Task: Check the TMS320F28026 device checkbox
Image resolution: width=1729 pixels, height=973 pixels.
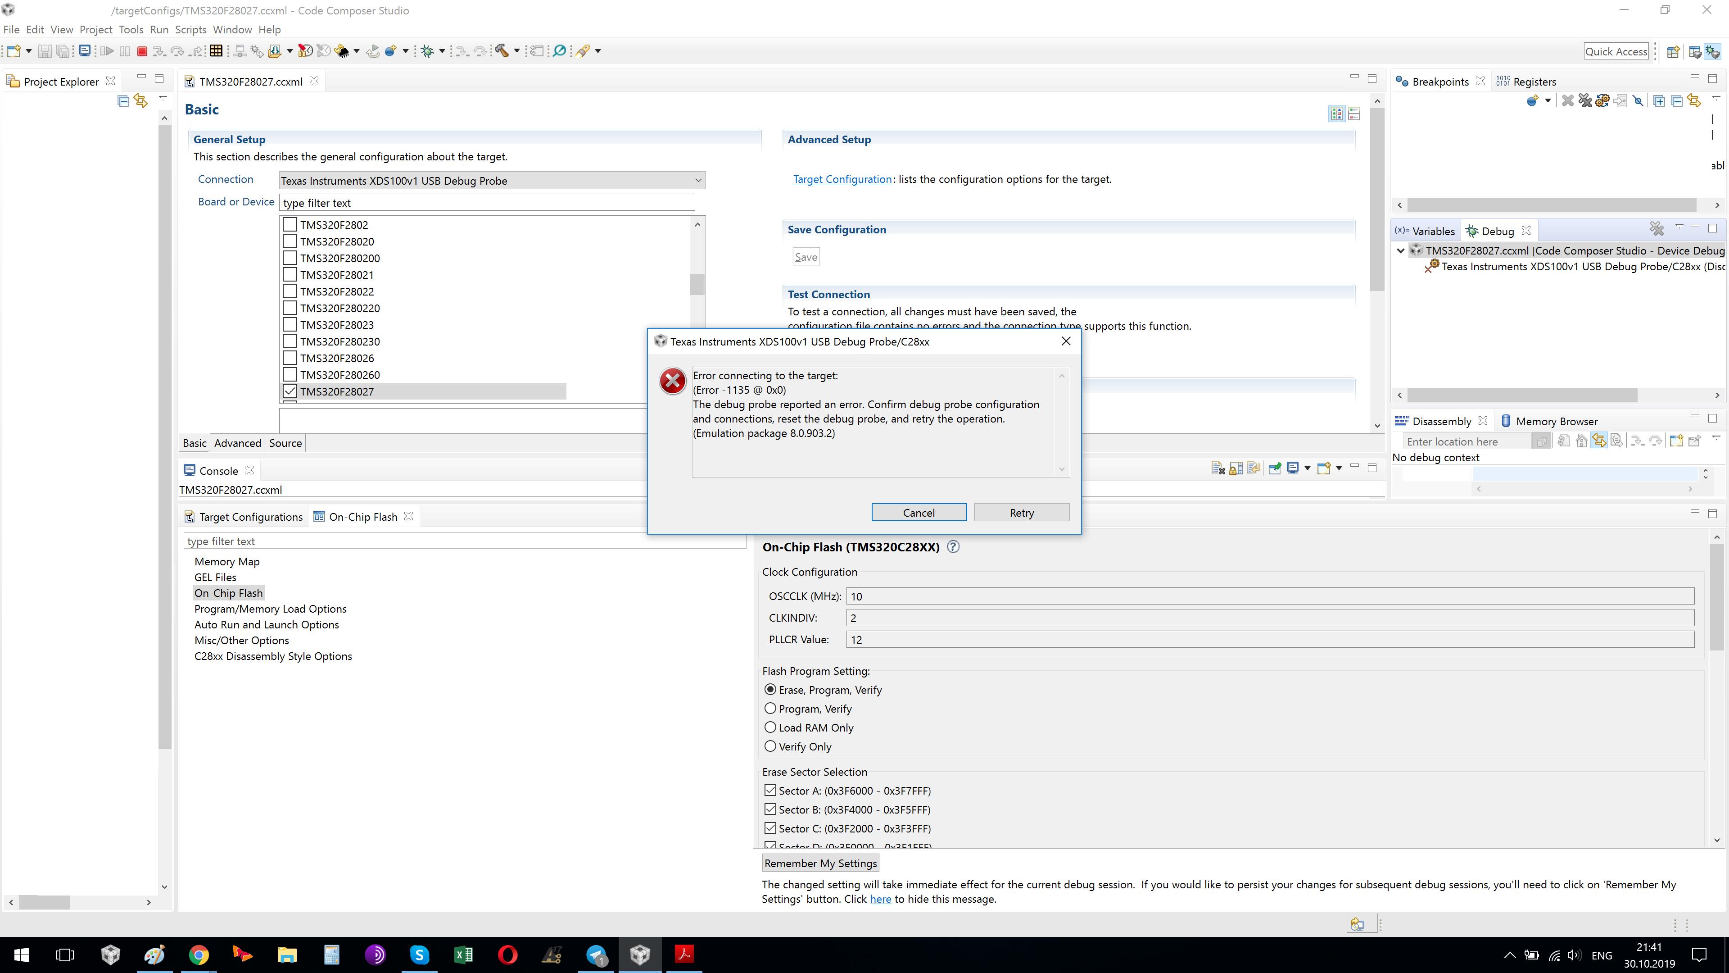Action: (x=290, y=358)
